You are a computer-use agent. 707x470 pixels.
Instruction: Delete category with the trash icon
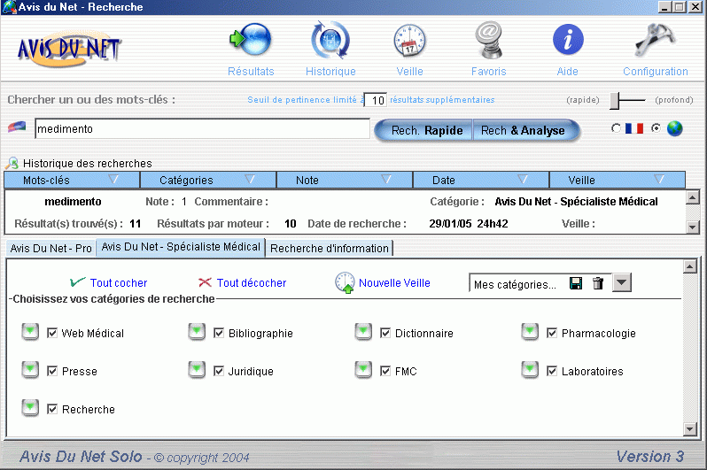(598, 283)
